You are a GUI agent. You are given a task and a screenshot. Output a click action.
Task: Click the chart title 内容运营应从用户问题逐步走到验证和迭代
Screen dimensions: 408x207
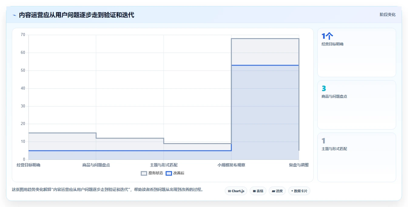pos(76,15)
